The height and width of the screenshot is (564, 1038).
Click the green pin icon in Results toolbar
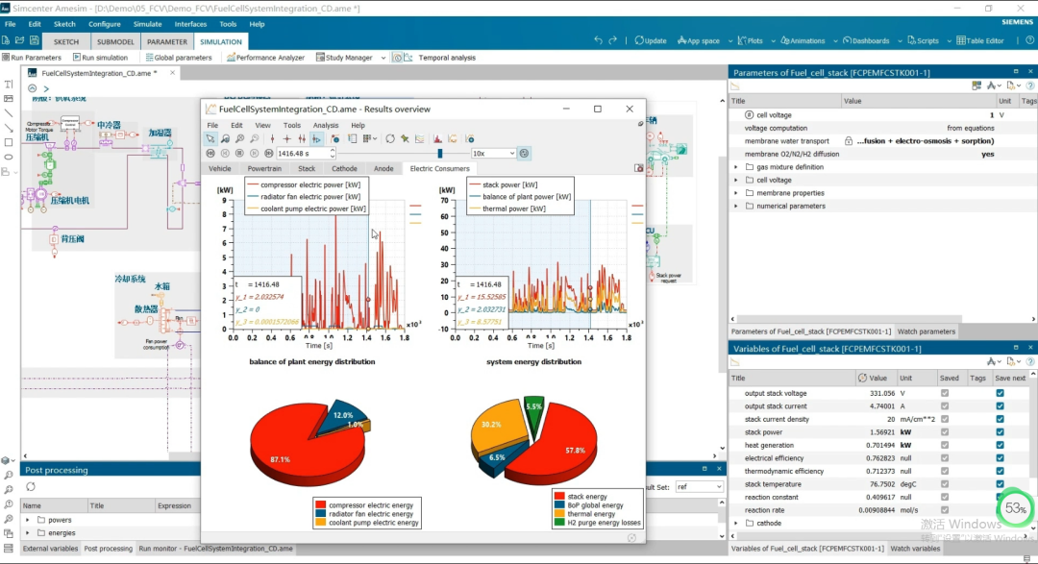click(405, 139)
